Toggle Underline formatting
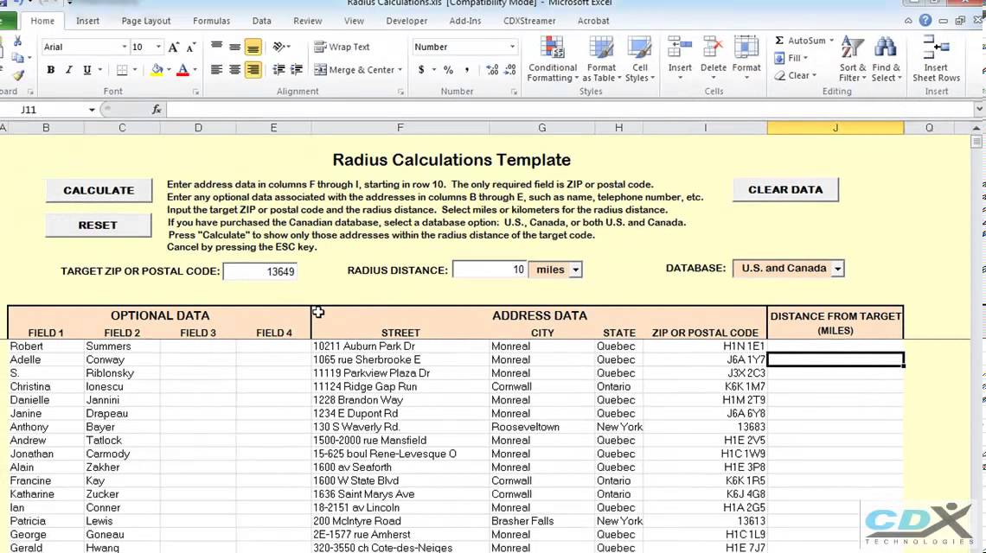Image resolution: width=986 pixels, height=553 pixels. click(86, 70)
